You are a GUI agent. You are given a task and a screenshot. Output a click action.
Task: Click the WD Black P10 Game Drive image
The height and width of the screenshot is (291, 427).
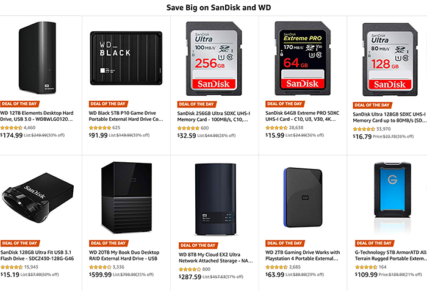point(126,57)
